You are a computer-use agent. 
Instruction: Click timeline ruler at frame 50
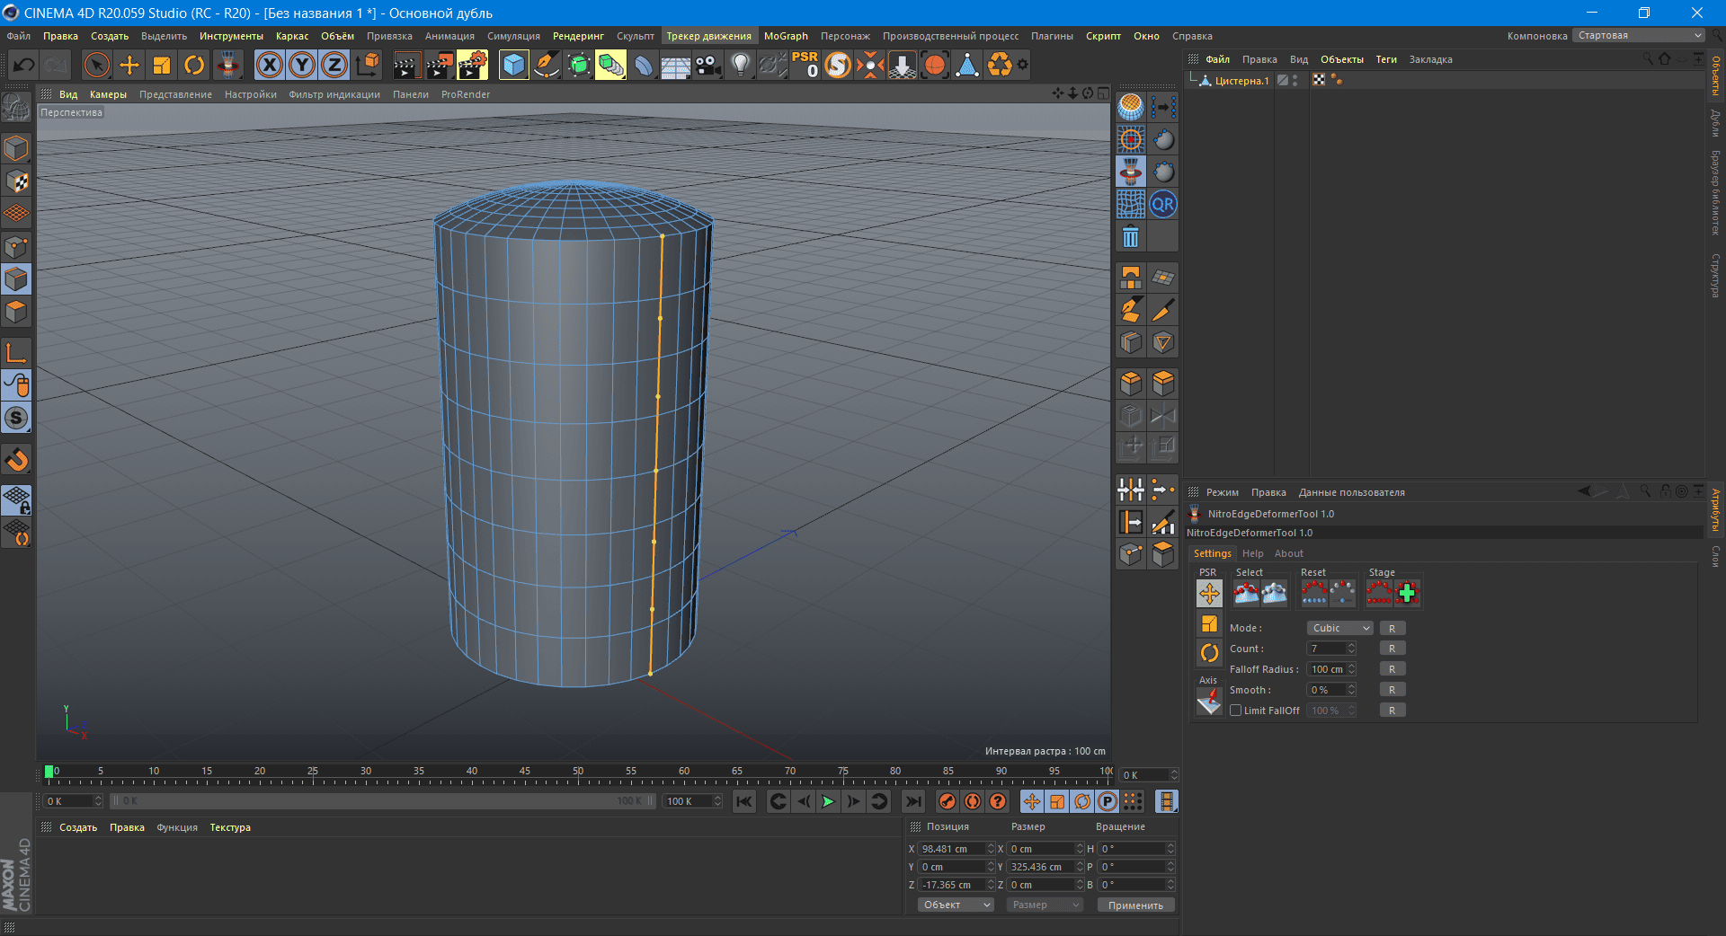point(578,775)
